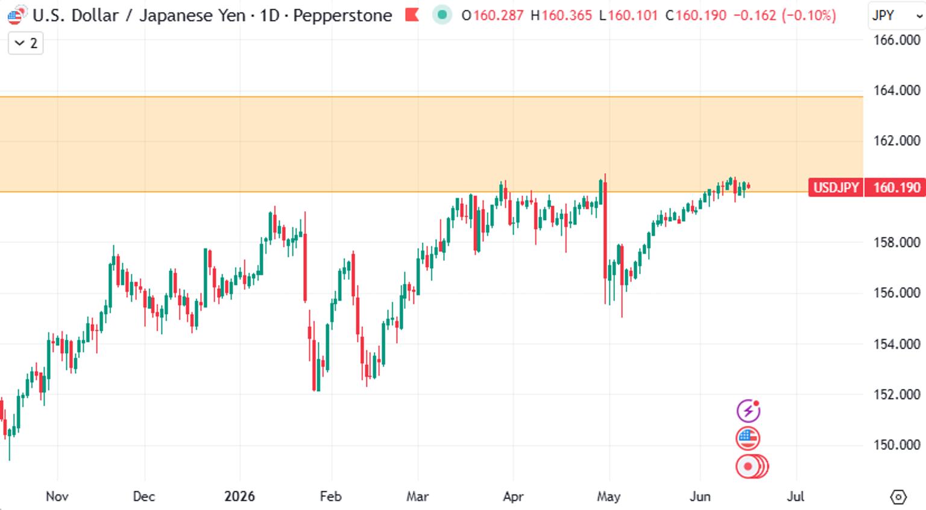
Task: Open the purple lightning event icon
Action: point(748,411)
